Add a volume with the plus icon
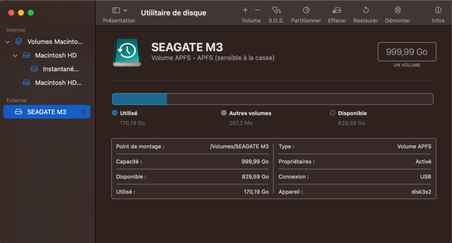Screen dimensions: 452x243 (245, 10)
